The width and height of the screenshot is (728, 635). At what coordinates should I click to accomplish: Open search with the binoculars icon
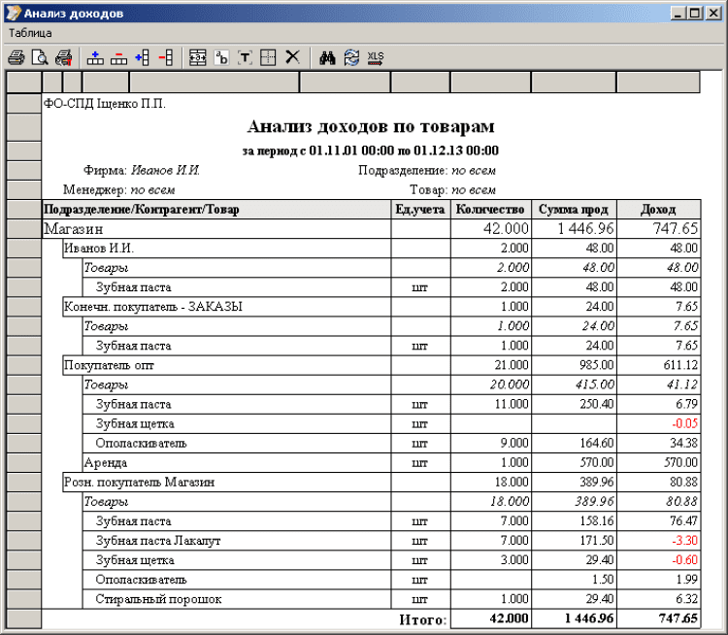327,58
